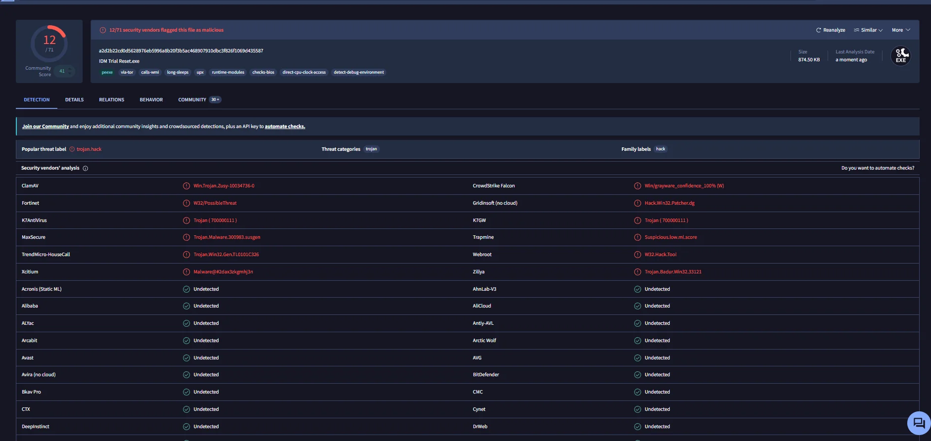Click the alert icon in K7AntiVirus row

[186, 220]
